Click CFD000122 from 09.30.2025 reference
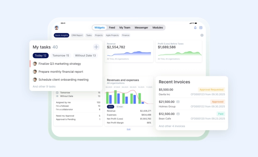Screen dimensions: 258x157 [x=208, y=107]
